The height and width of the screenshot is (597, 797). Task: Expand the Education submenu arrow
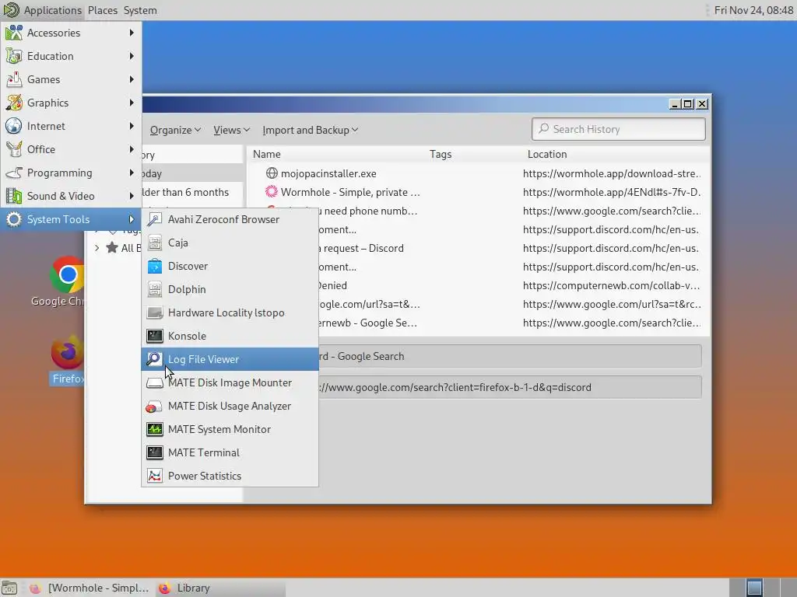(132, 56)
